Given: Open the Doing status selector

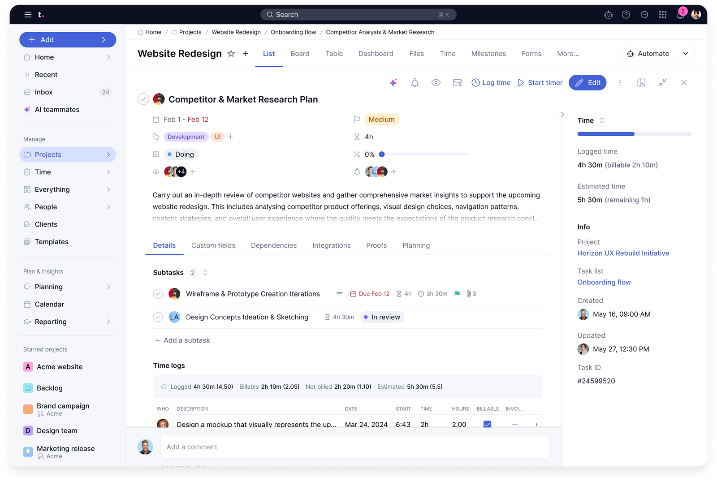Looking at the screenshot, I should pos(181,155).
